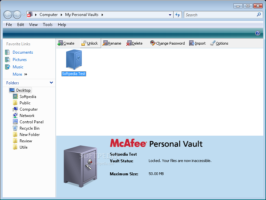Click inside the Search input field
The height and width of the screenshot is (200, 266).
[220, 15]
